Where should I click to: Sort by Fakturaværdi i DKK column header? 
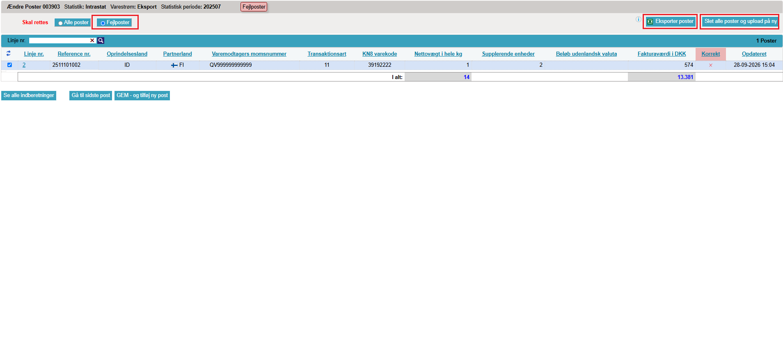(x=662, y=54)
